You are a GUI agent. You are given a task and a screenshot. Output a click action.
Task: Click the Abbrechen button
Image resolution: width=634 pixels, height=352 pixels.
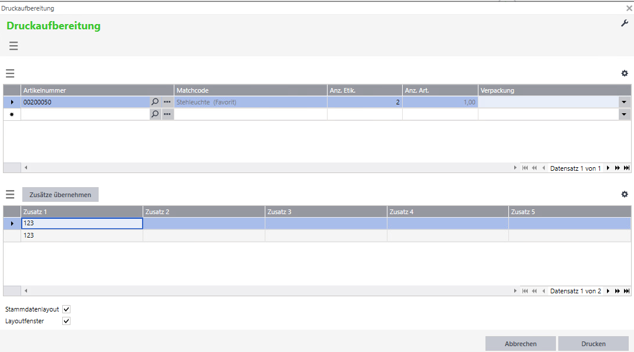(520, 344)
